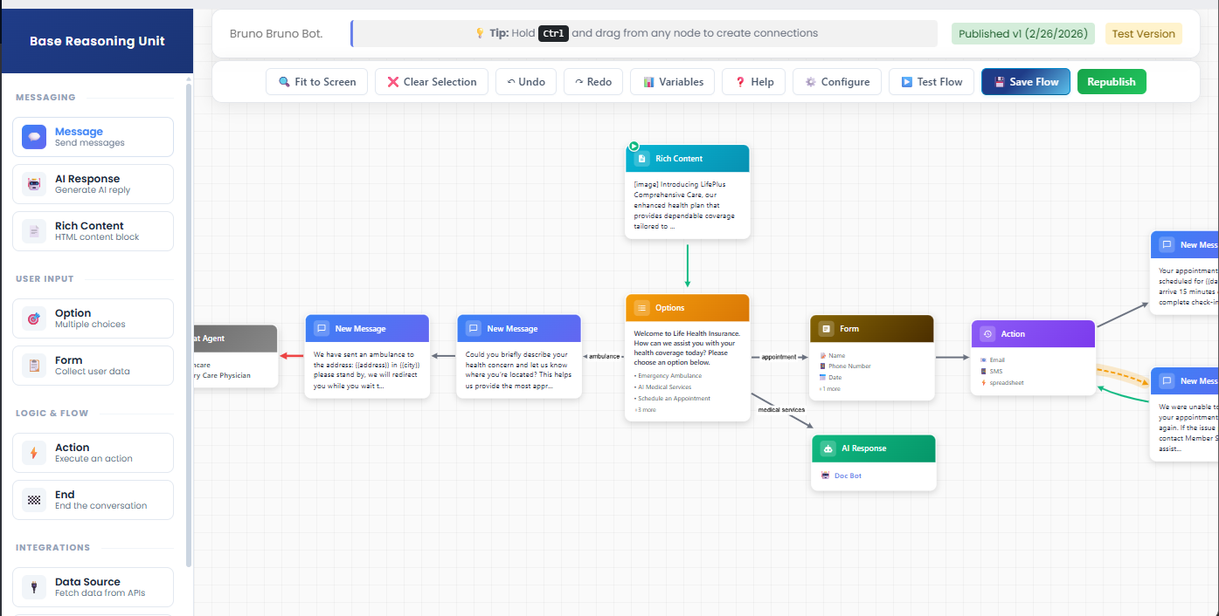Viewport: 1219px width, 616px height.
Task: Click the End checkered flag icon
Action: tap(34, 500)
